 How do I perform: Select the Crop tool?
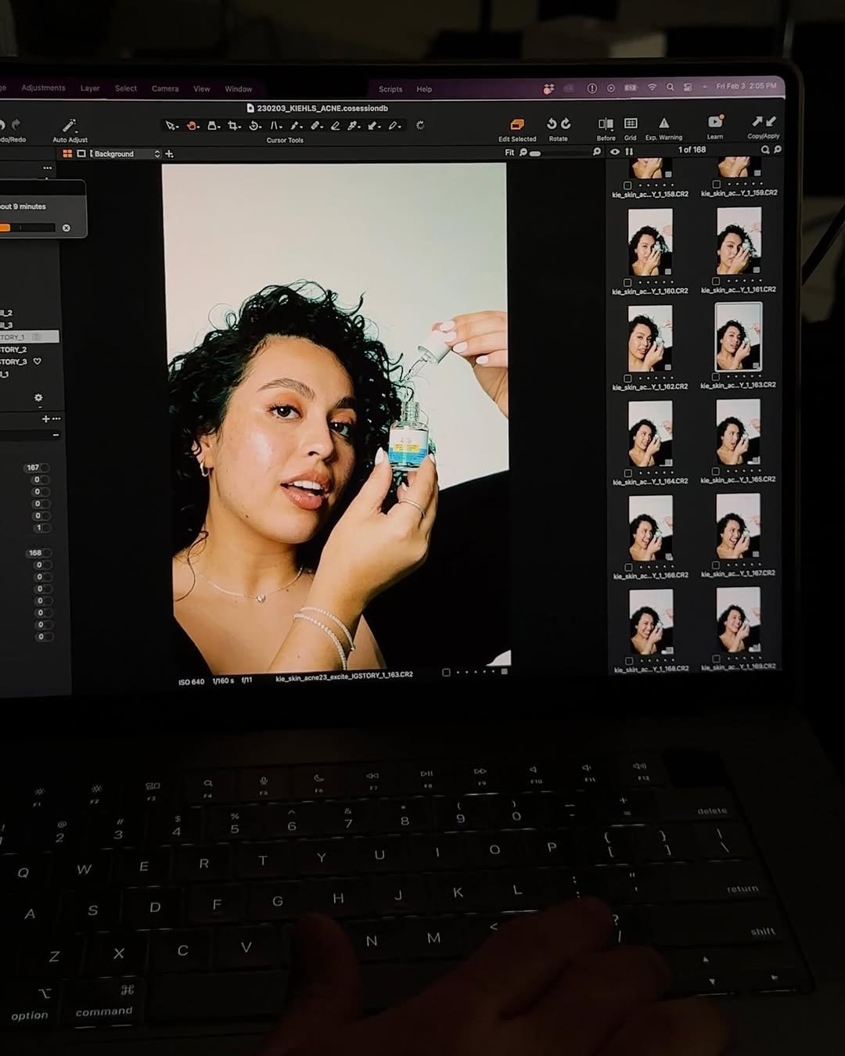click(x=234, y=126)
